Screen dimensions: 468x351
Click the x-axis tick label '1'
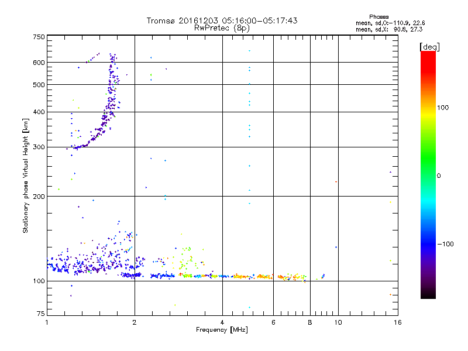pos(47,322)
